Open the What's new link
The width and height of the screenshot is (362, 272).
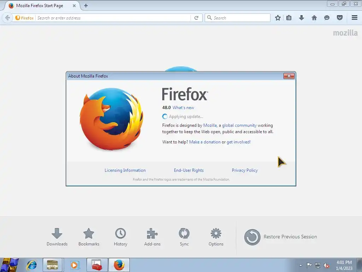(183, 108)
